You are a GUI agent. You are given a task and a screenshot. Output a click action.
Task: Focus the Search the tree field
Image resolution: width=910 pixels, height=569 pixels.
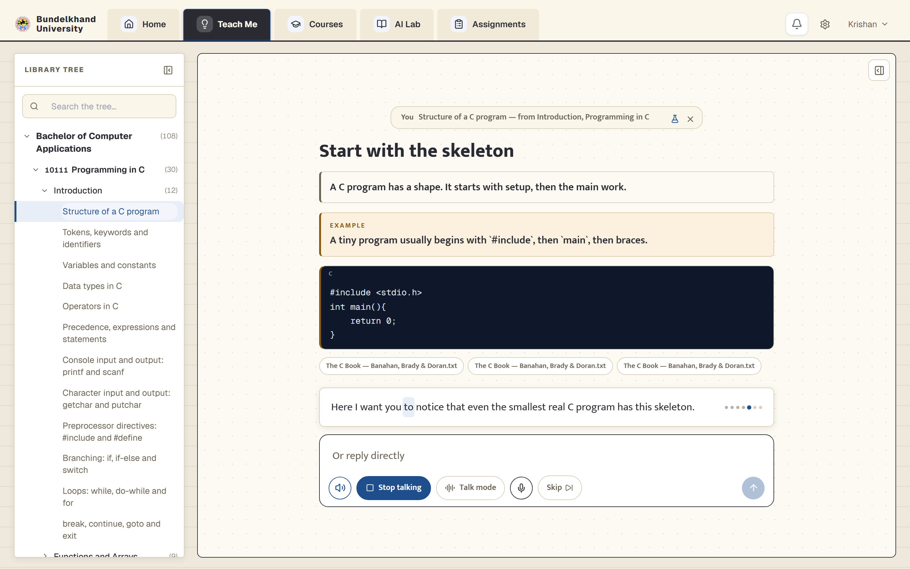99,107
